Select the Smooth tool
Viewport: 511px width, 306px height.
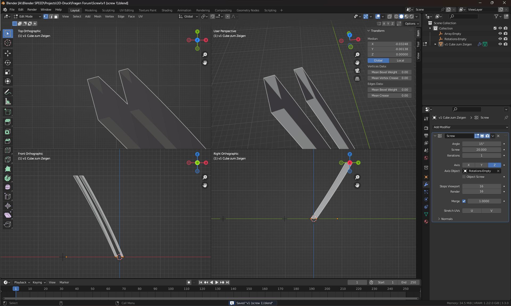(x=8, y=187)
